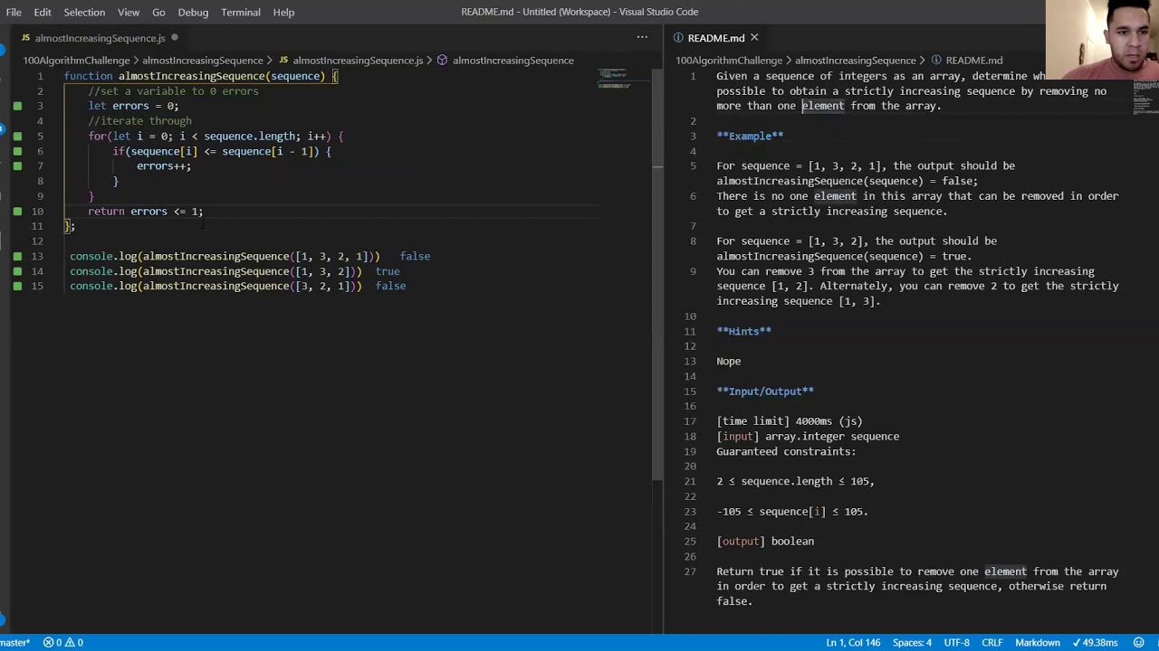Click the code minimap in left editor
The image size is (1159, 651).
point(614,80)
